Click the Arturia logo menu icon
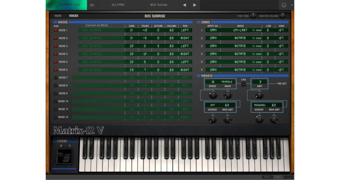This screenshot has height=180, width=340. 50,5
